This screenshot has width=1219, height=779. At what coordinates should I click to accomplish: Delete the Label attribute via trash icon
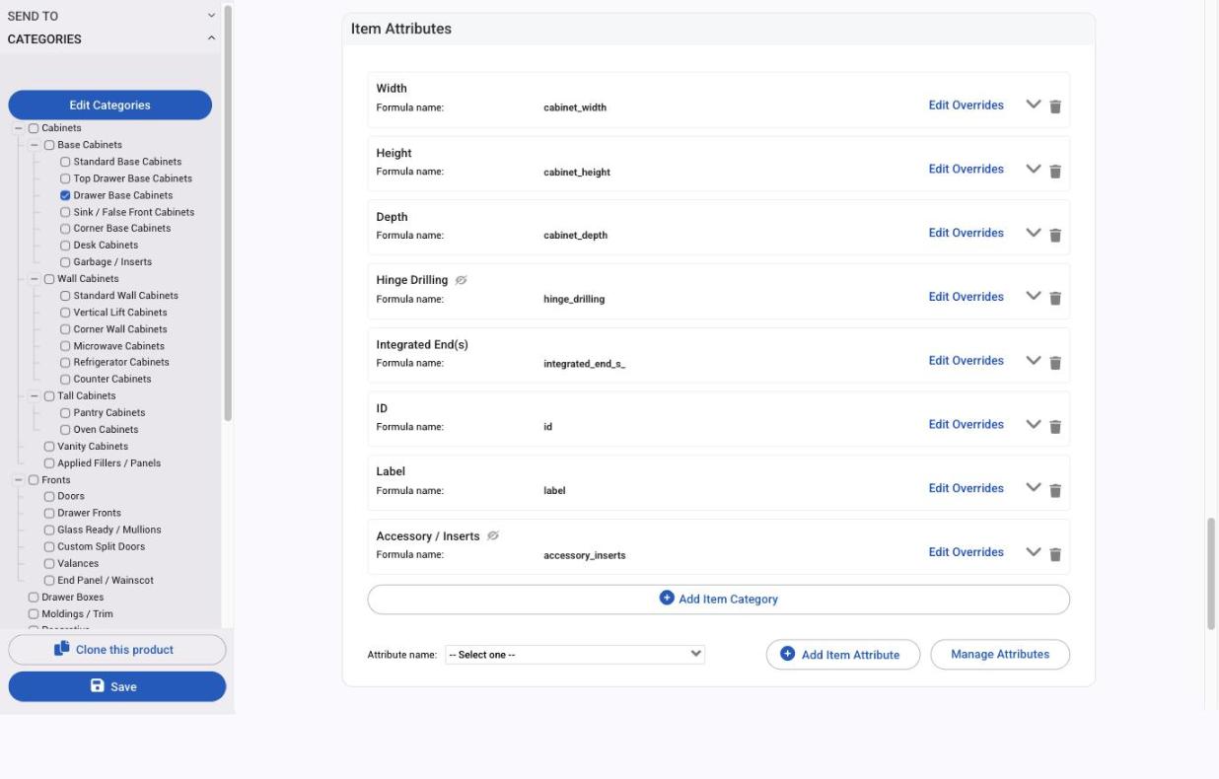pos(1055,490)
